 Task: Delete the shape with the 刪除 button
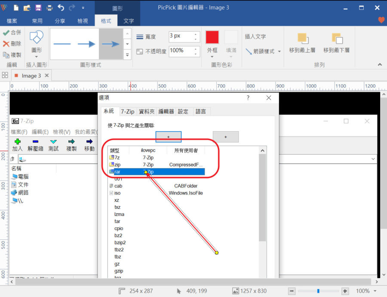(12, 44)
